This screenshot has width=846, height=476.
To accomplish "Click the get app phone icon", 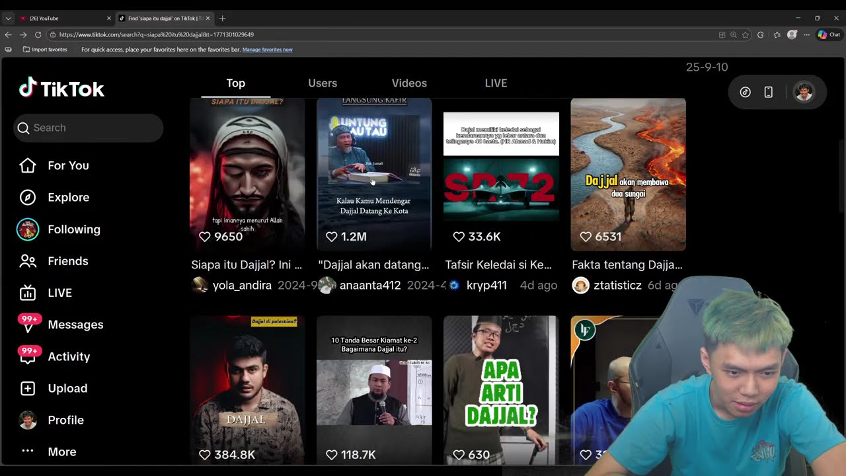I will tap(768, 93).
